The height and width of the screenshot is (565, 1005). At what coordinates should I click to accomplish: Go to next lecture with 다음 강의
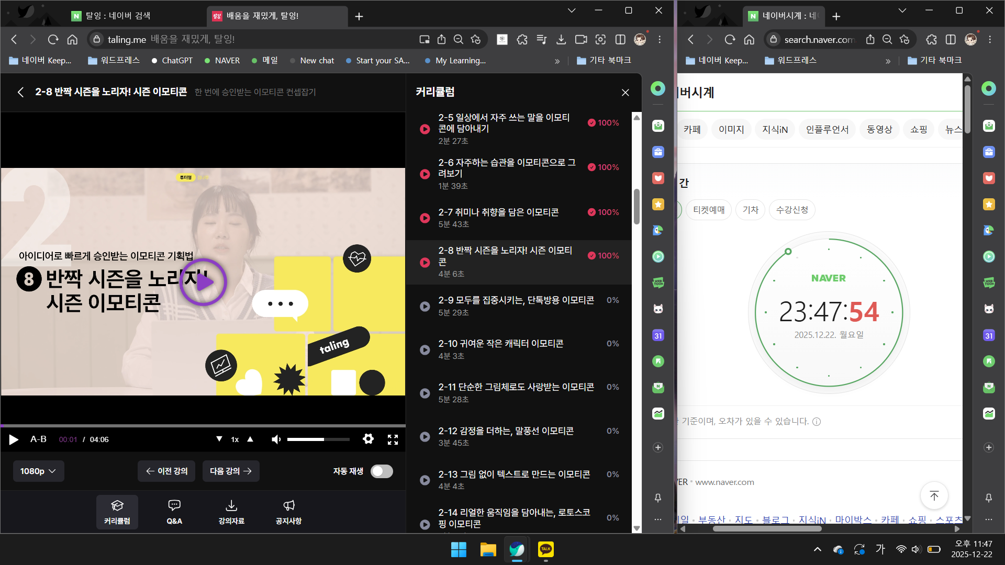[x=231, y=471]
